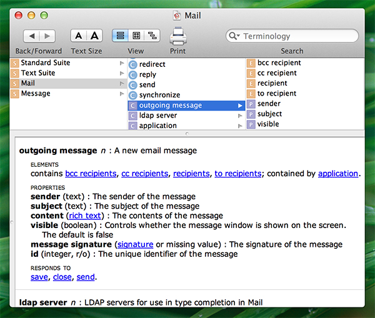Viewport: 375px width, 318px height.
Task: Click the bcc recipient element icon
Action: click(x=251, y=63)
